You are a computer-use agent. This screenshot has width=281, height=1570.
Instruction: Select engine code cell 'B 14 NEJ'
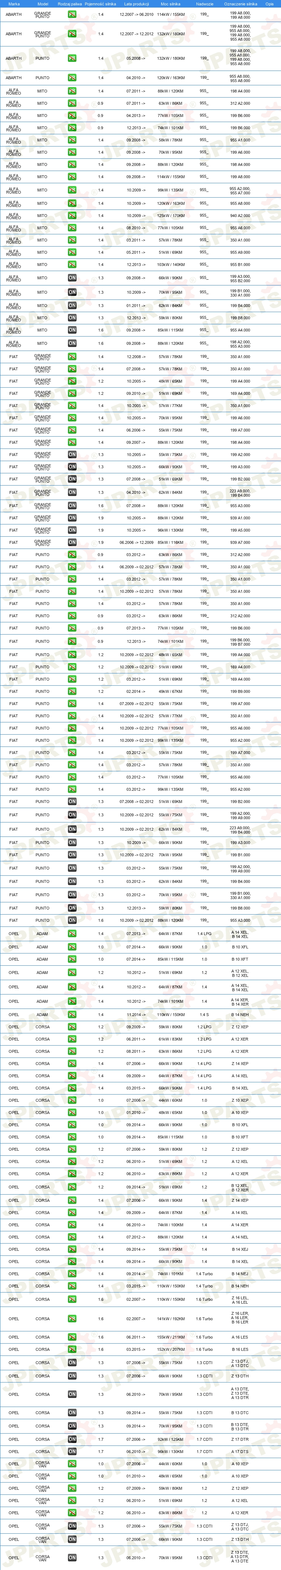[x=240, y=1274]
